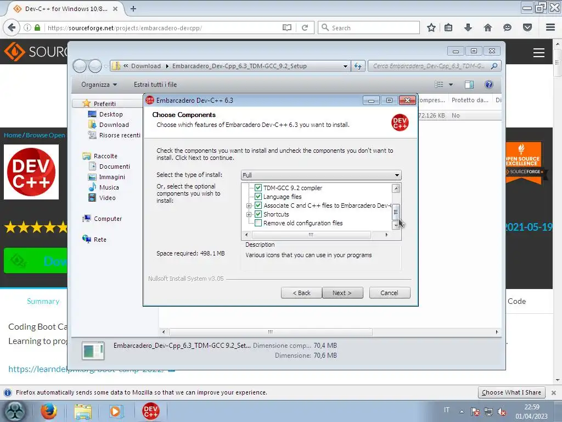
Task: Open SourceForge site hamburger menu
Action: (539, 52)
